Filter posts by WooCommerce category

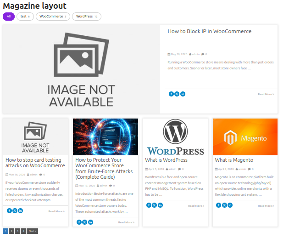tap(53, 17)
